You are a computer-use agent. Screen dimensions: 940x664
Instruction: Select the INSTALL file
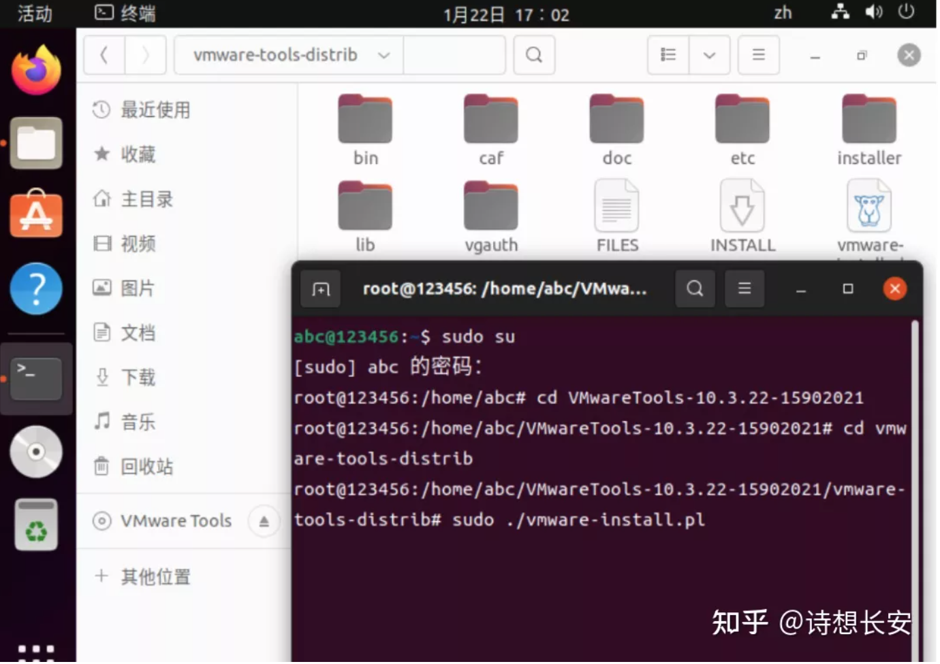(x=742, y=217)
